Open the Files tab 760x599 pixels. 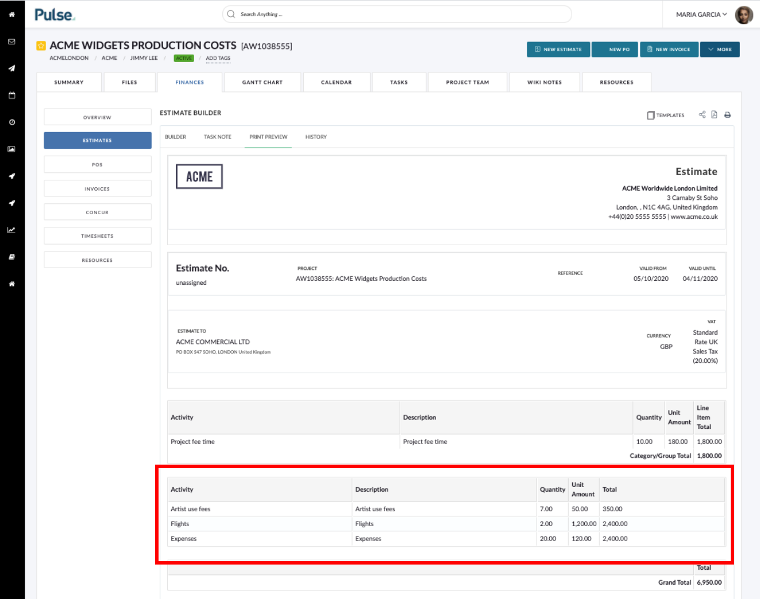coord(129,82)
